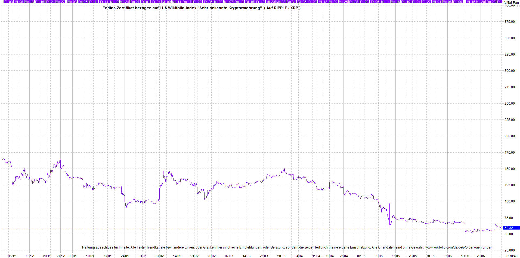Click the 75.00 price axis label
The height and width of the screenshot is (258, 520).
pyautogui.click(x=509, y=218)
